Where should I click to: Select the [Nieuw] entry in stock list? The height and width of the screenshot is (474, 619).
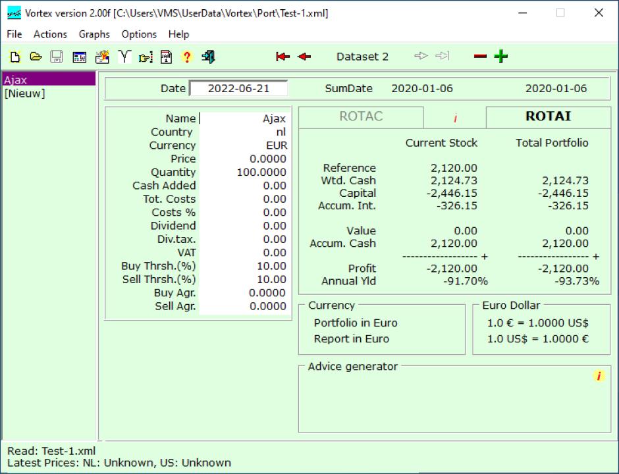click(24, 93)
